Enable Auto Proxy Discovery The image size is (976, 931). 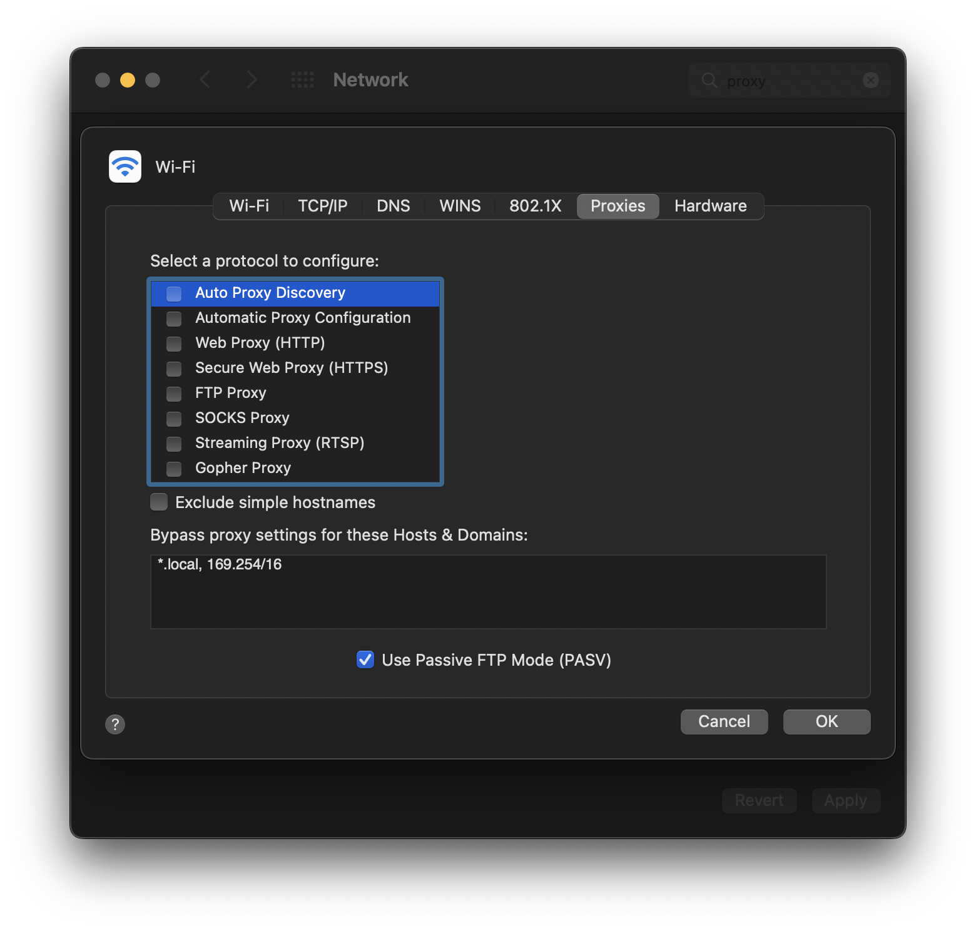[x=173, y=293]
